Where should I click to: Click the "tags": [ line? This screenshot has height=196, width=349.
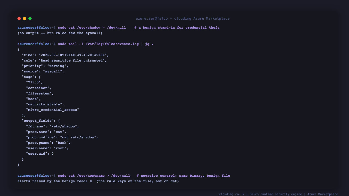31,77
